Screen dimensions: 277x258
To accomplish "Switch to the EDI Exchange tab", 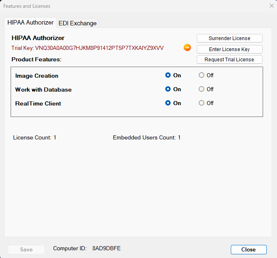I will pos(77,23).
